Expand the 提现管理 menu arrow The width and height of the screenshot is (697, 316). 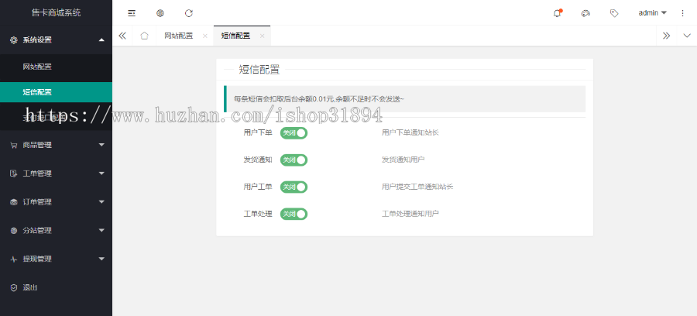pyautogui.click(x=101, y=259)
